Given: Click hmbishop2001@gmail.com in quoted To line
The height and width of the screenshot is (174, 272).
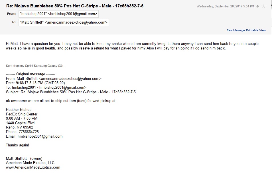Looking at the screenshot, I should 62,88.
